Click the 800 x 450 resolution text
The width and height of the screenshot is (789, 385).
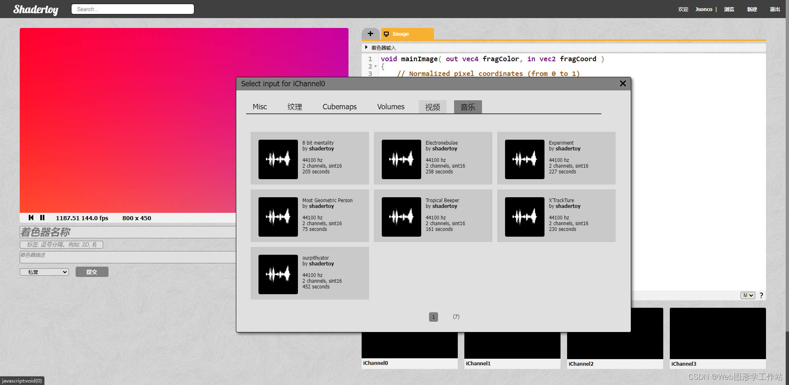pyautogui.click(x=137, y=218)
